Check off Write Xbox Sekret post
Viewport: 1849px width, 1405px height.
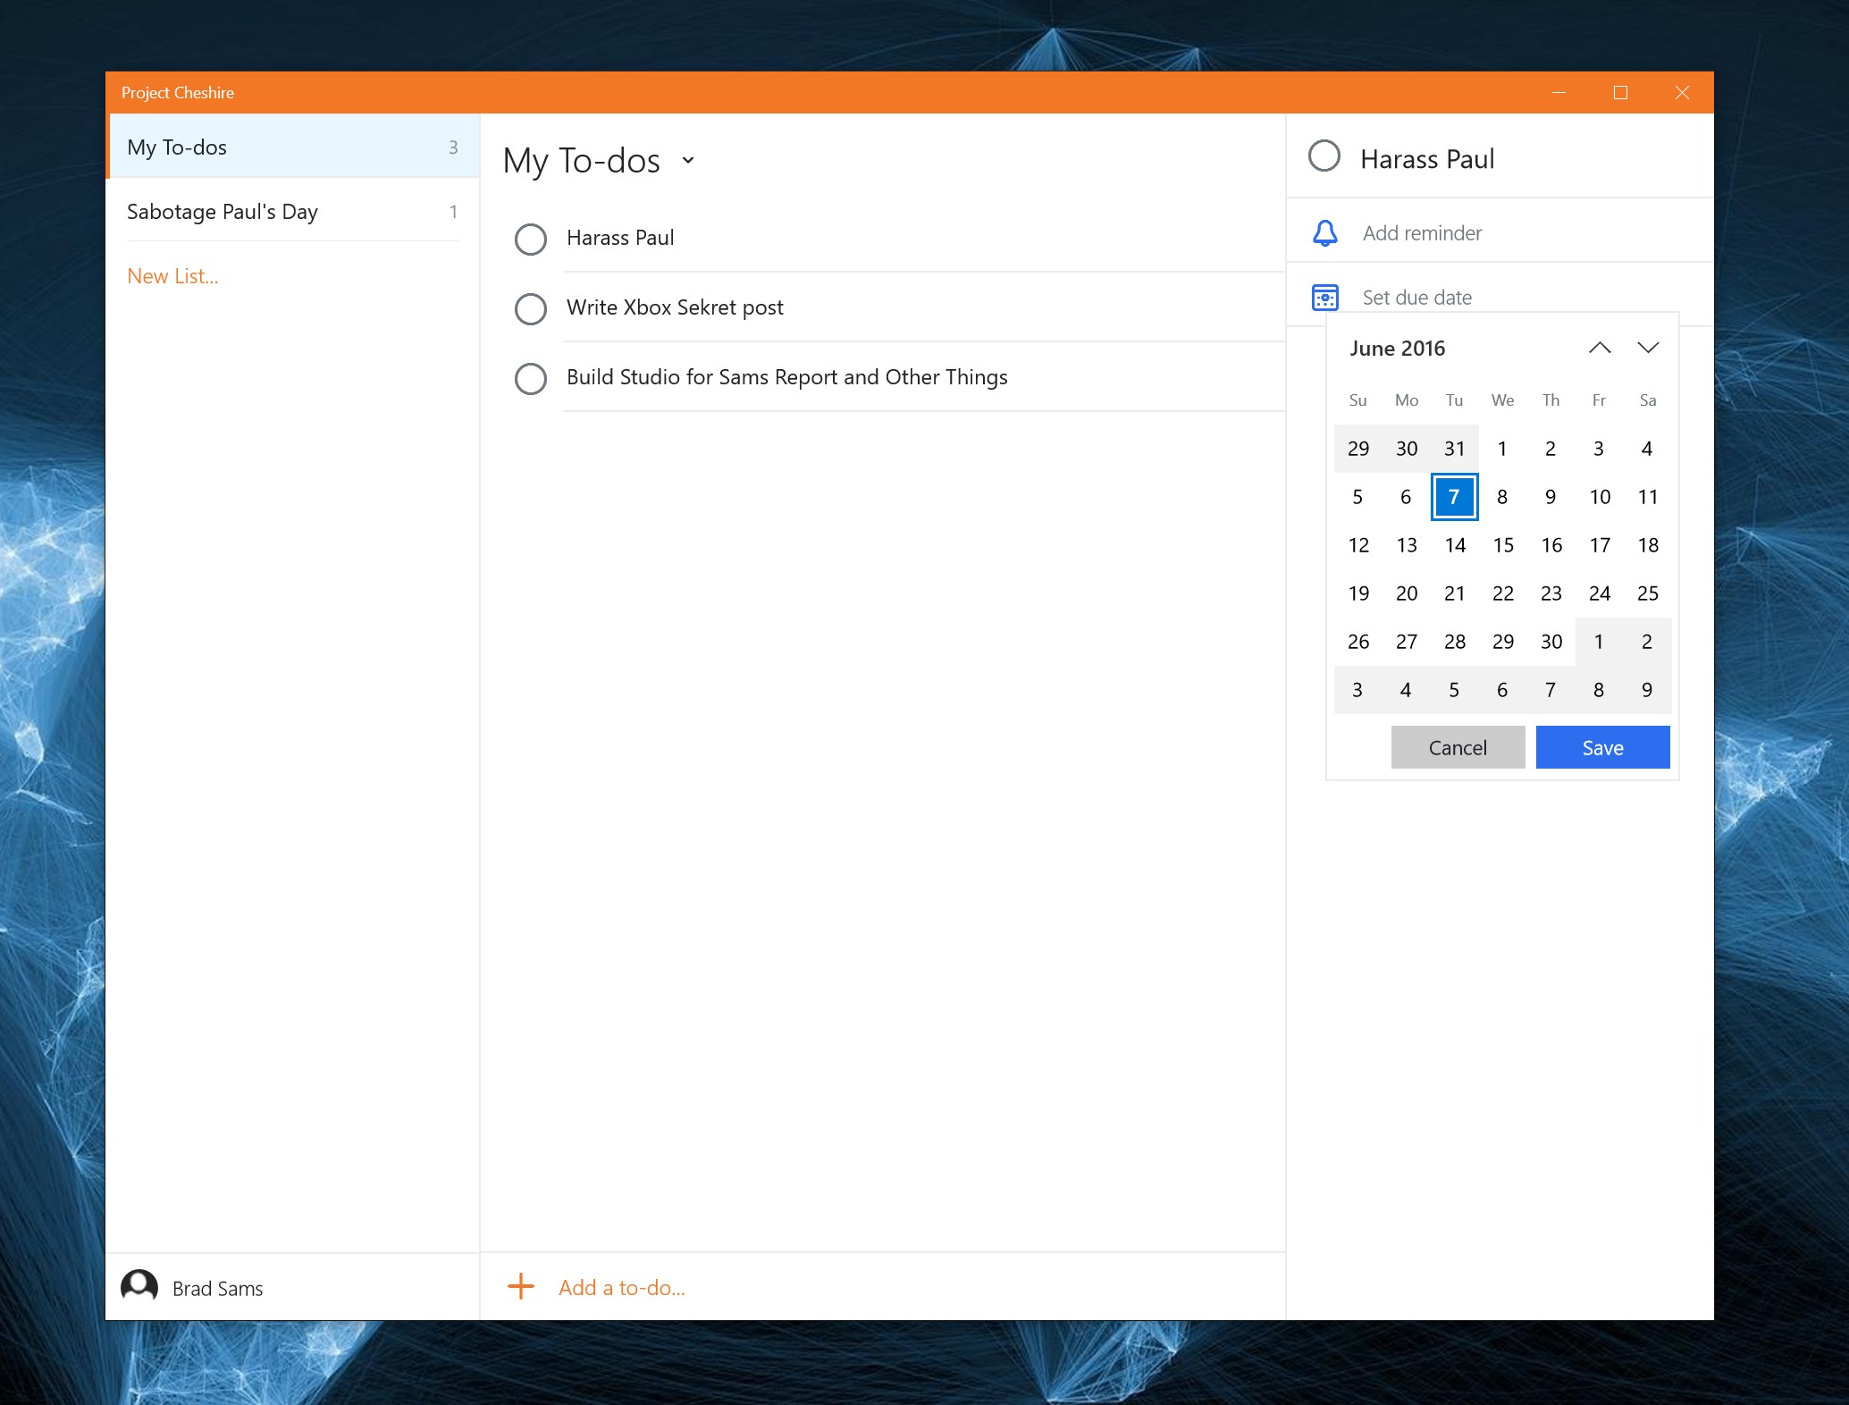[x=531, y=308]
